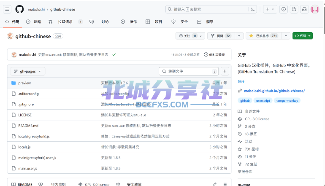Open commit hash 16dfc06
This screenshot has height=186, width=325.
(x=176, y=55)
